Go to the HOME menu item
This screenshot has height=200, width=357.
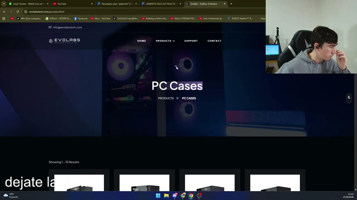pos(141,41)
